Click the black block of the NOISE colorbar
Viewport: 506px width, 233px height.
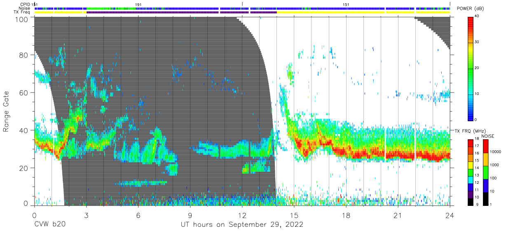tap(485, 198)
